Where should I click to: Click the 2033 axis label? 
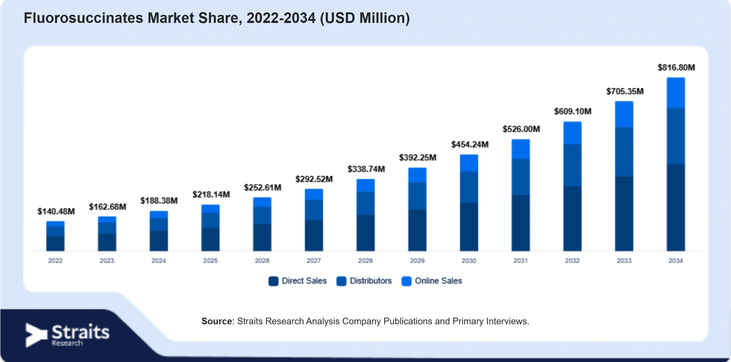coord(624,261)
